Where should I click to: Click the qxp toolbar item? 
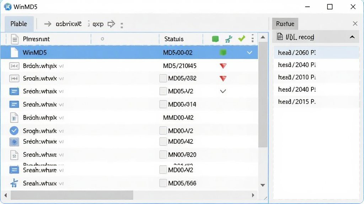(98, 24)
